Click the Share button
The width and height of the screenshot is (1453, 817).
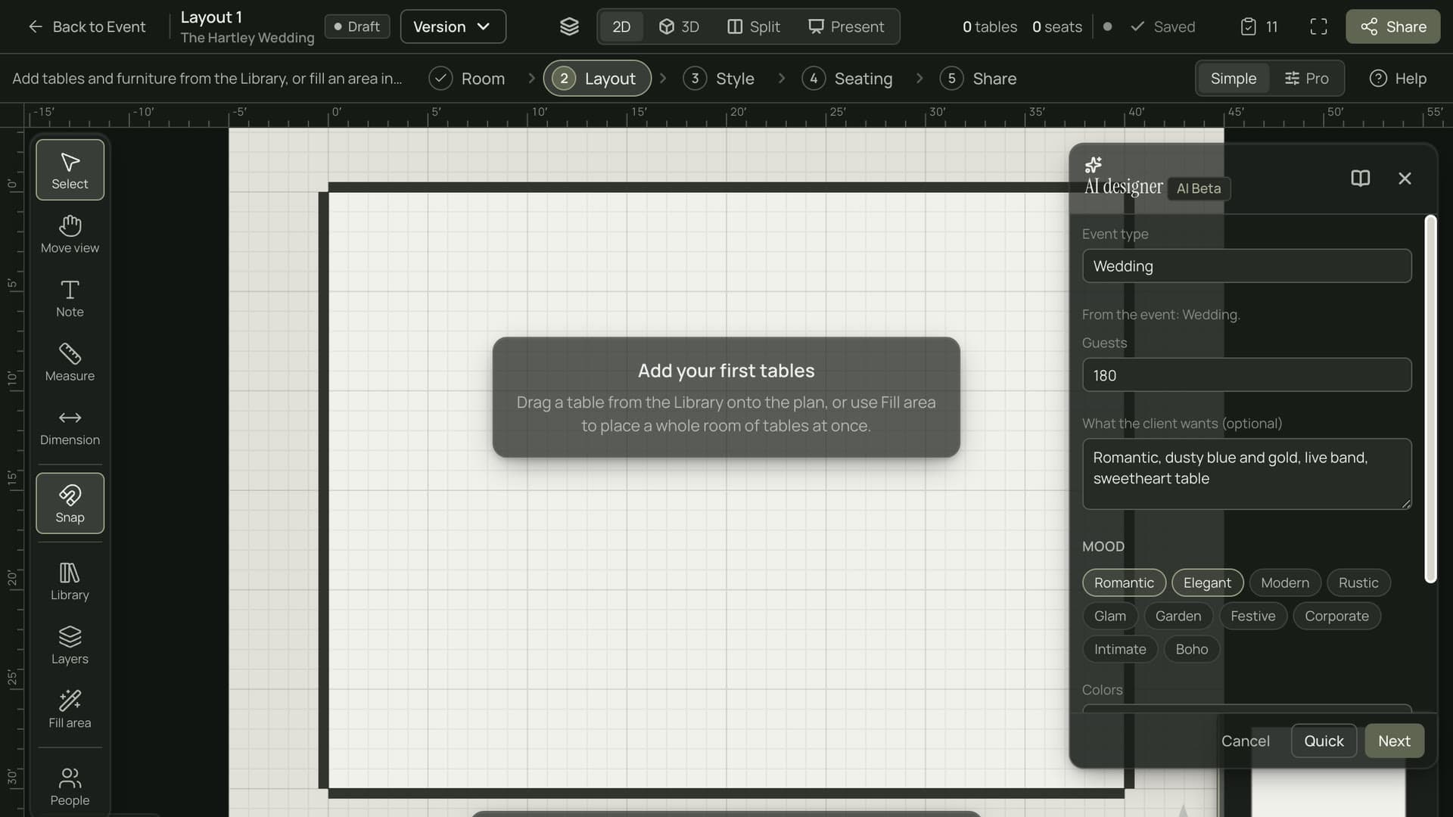coord(1392,26)
